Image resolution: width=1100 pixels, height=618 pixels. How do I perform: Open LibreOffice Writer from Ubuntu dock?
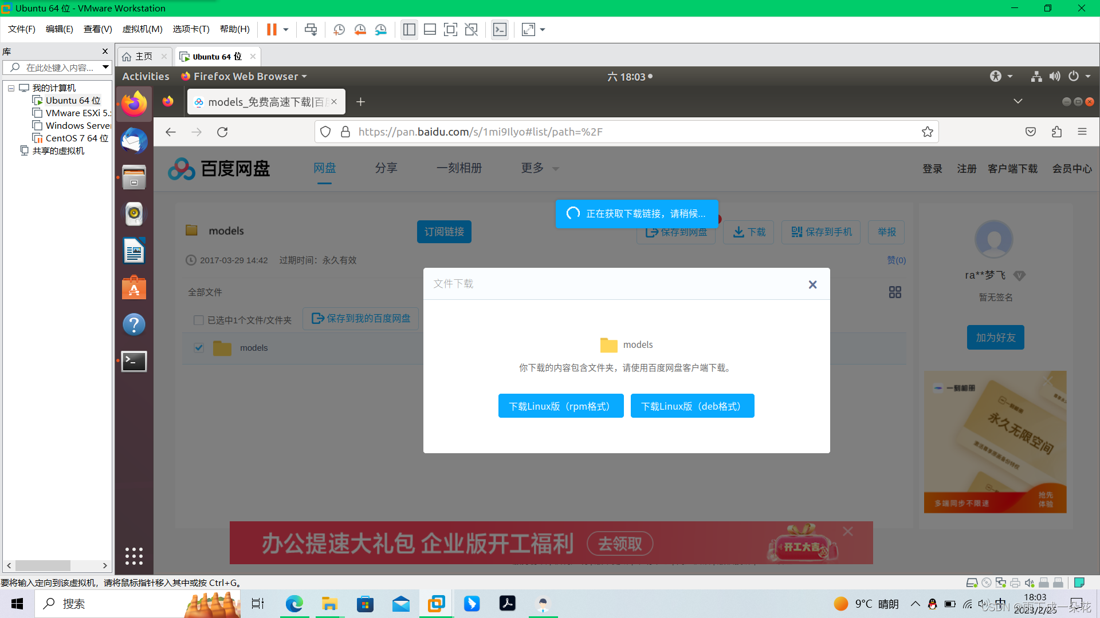click(134, 251)
